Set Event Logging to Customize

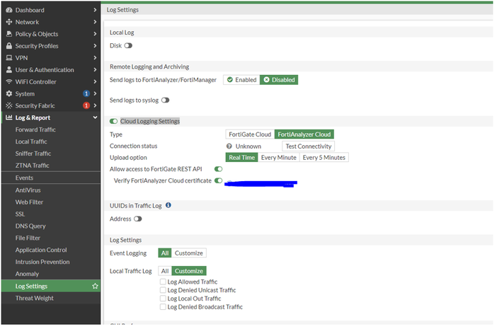188,253
